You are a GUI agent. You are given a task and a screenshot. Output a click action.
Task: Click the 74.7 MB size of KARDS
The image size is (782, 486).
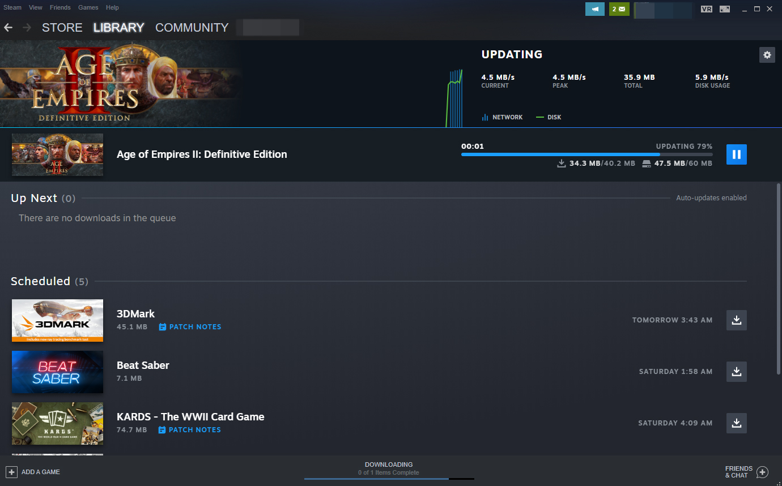(x=131, y=430)
